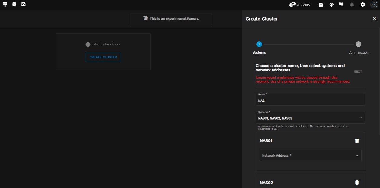Click the NEXT button

358,72
